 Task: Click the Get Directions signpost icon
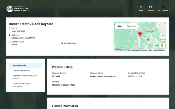pos(62,43)
